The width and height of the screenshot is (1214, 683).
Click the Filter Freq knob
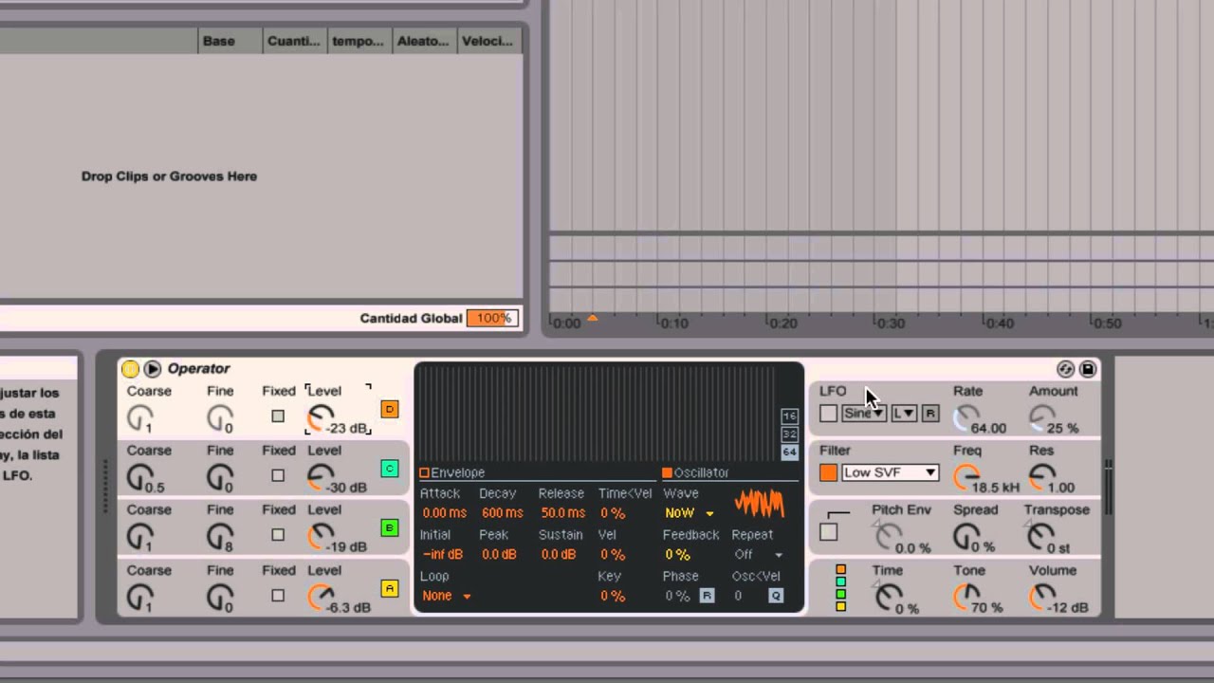[x=966, y=476]
